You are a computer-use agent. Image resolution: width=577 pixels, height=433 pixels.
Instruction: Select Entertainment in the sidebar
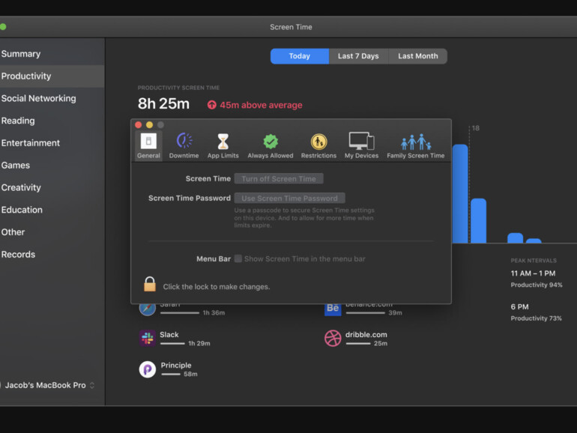tap(52, 143)
